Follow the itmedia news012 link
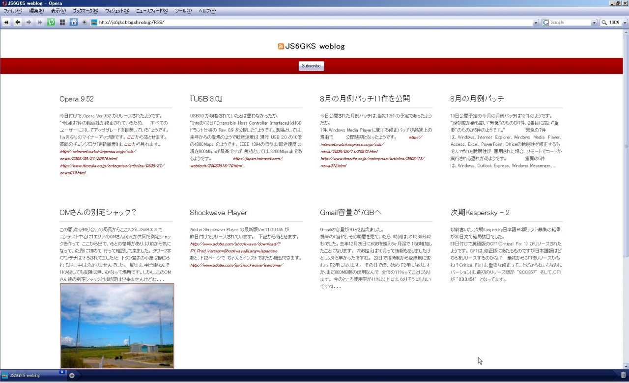 coord(373,162)
